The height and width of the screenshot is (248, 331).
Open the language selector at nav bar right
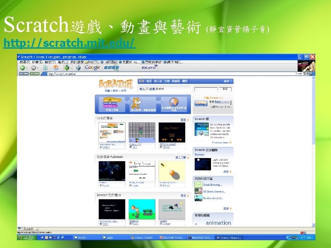228,81
